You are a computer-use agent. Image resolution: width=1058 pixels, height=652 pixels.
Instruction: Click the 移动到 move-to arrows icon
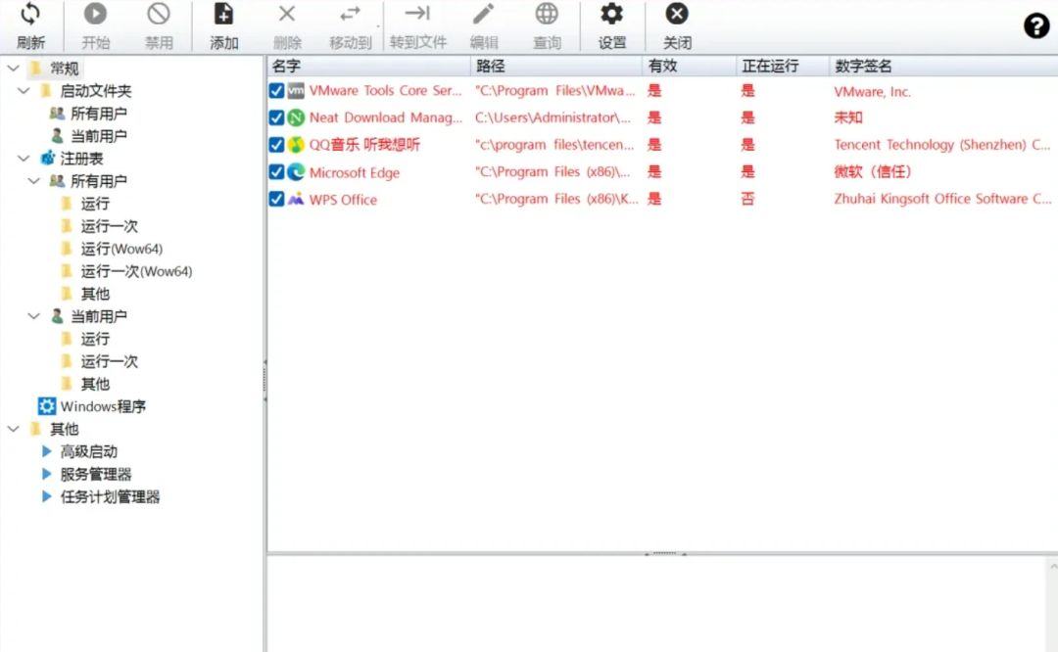350,14
